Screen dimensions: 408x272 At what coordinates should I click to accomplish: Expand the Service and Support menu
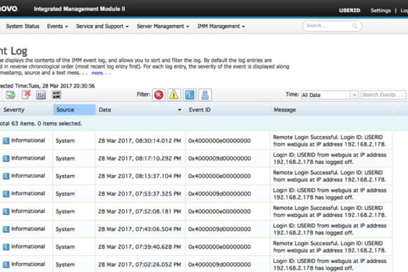(x=103, y=27)
